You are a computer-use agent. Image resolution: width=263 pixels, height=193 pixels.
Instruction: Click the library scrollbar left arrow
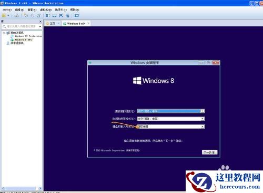point(3,188)
